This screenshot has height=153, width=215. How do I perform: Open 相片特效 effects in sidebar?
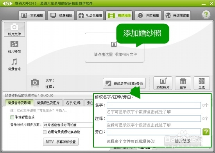tap(14, 47)
